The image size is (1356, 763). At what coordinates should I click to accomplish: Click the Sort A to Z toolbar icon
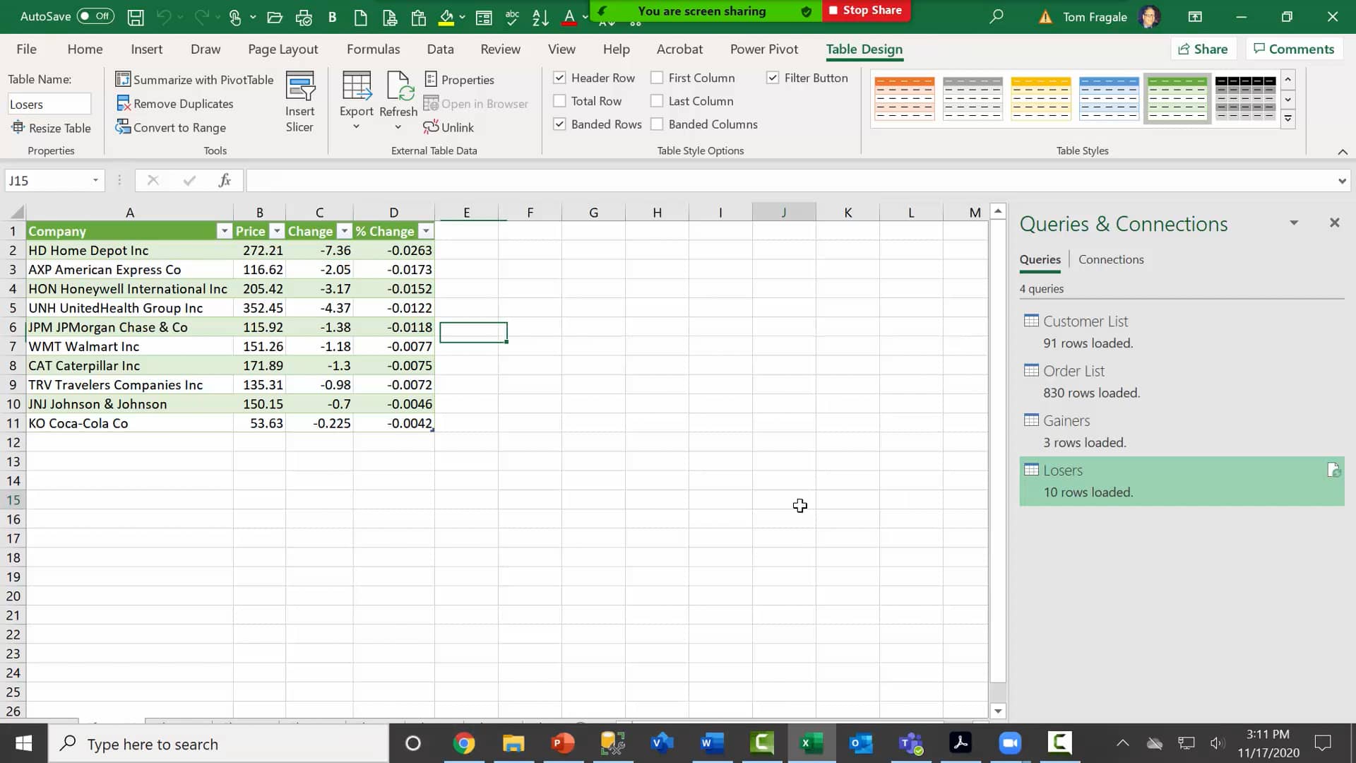coord(540,17)
